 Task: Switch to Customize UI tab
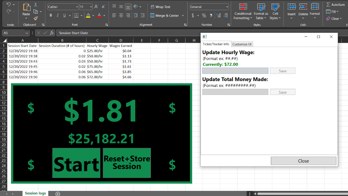pos(242,44)
